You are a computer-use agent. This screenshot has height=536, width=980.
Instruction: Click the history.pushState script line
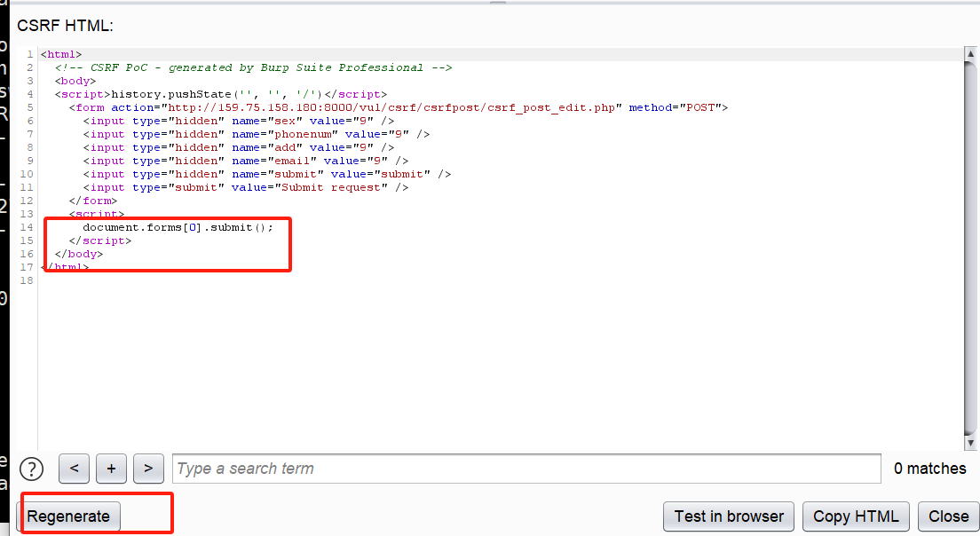tap(221, 94)
